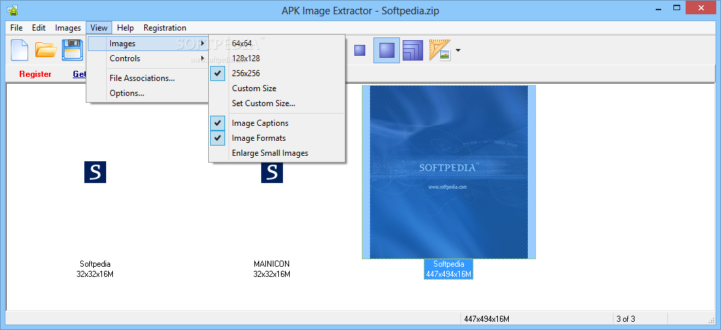Open the Registration menu
Image resolution: width=721 pixels, height=330 pixels.
pyautogui.click(x=165, y=28)
